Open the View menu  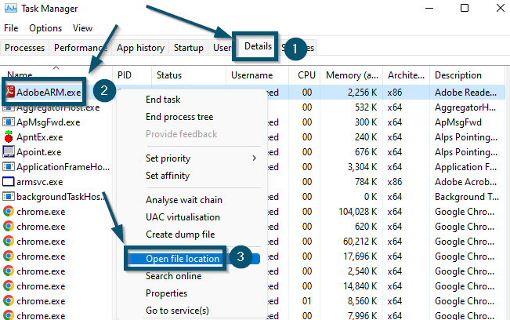[x=82, y=28]
